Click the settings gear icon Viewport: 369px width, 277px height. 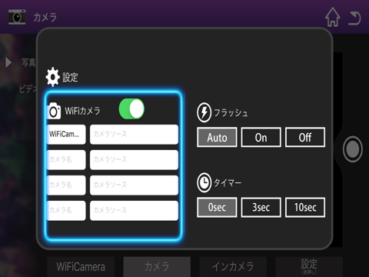point(53,77)
